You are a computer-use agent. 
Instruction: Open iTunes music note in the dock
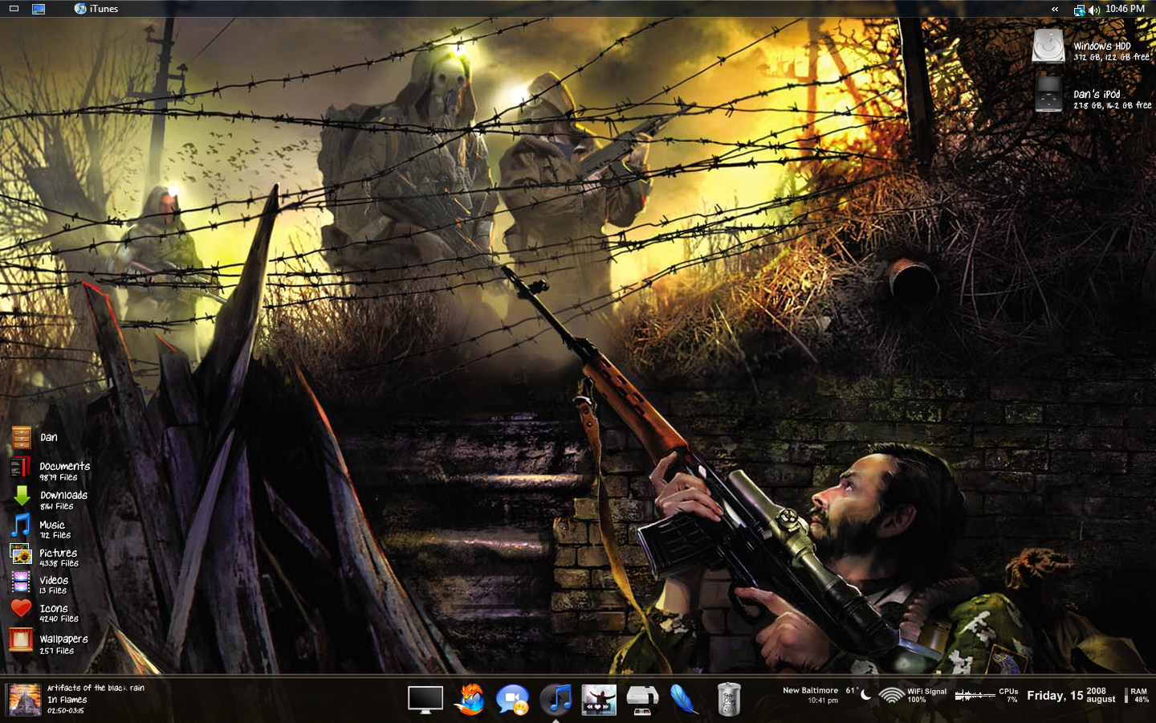click(556, 699)
